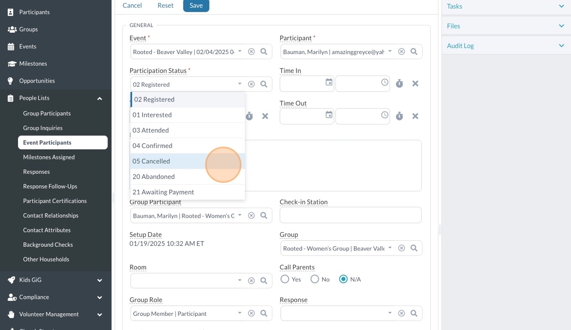Open Event Participants in sidebar
Image resolution: width=571 pixels, height=330 pixels.
tap(47, 143)
